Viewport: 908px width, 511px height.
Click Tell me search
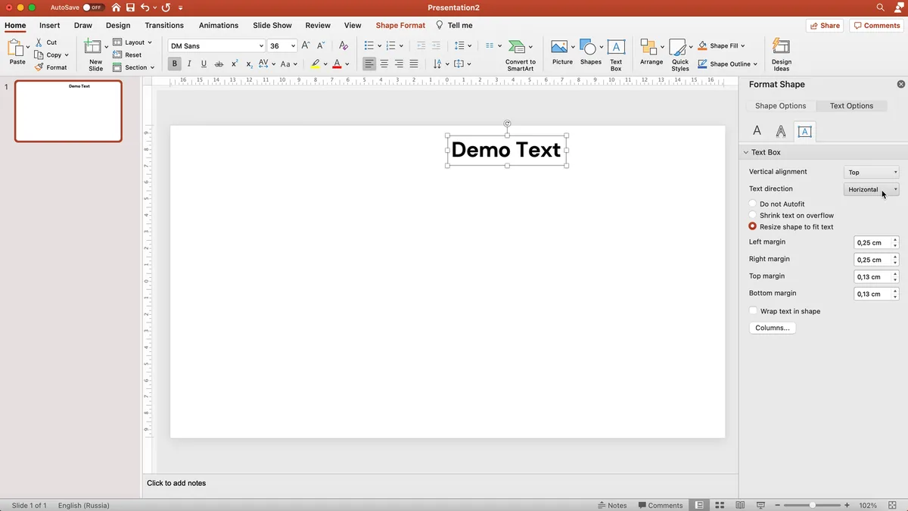454,25
